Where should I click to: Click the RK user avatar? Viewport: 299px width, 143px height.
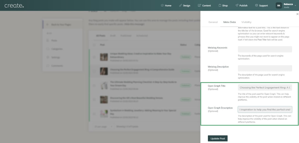click(x=279, y=6)
